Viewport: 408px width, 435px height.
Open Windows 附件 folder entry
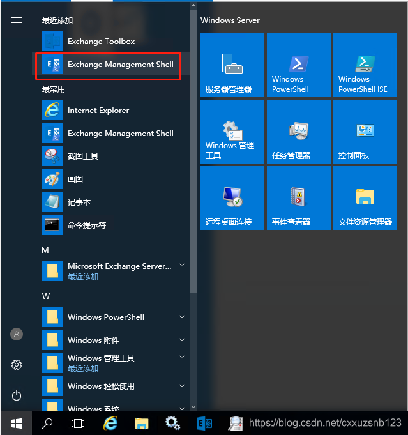(111, 340)
